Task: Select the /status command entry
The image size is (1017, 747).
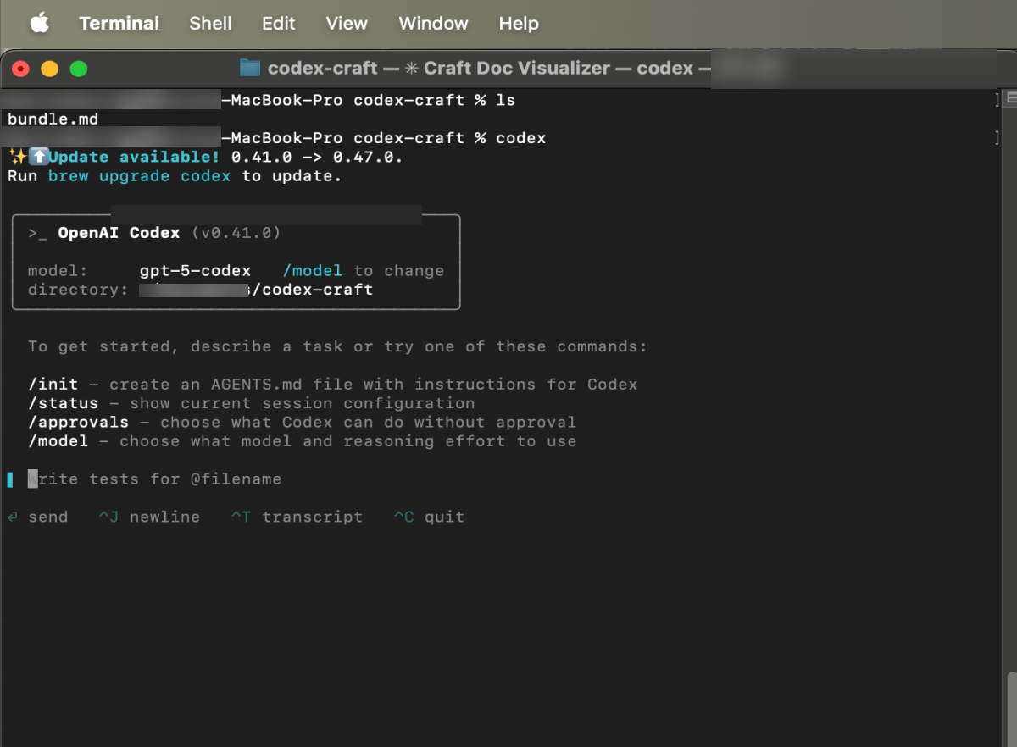Action: (x=64, y=402)
